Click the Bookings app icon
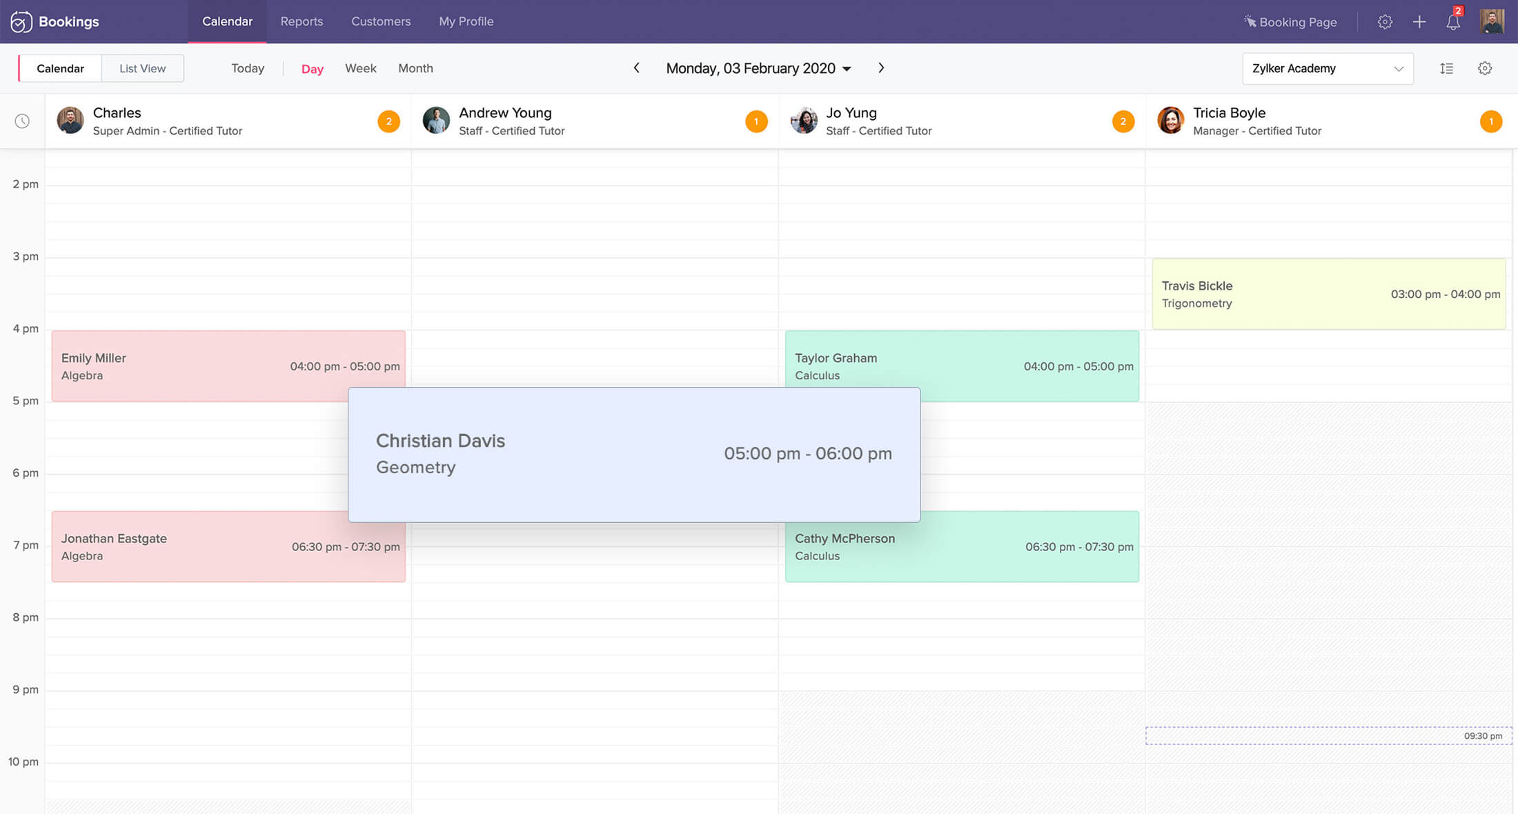Image resolution: width=1518 pixels, height=814 pixels. click(18, 20)
